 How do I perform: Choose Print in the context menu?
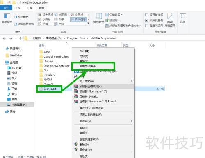tap(84, 56)
